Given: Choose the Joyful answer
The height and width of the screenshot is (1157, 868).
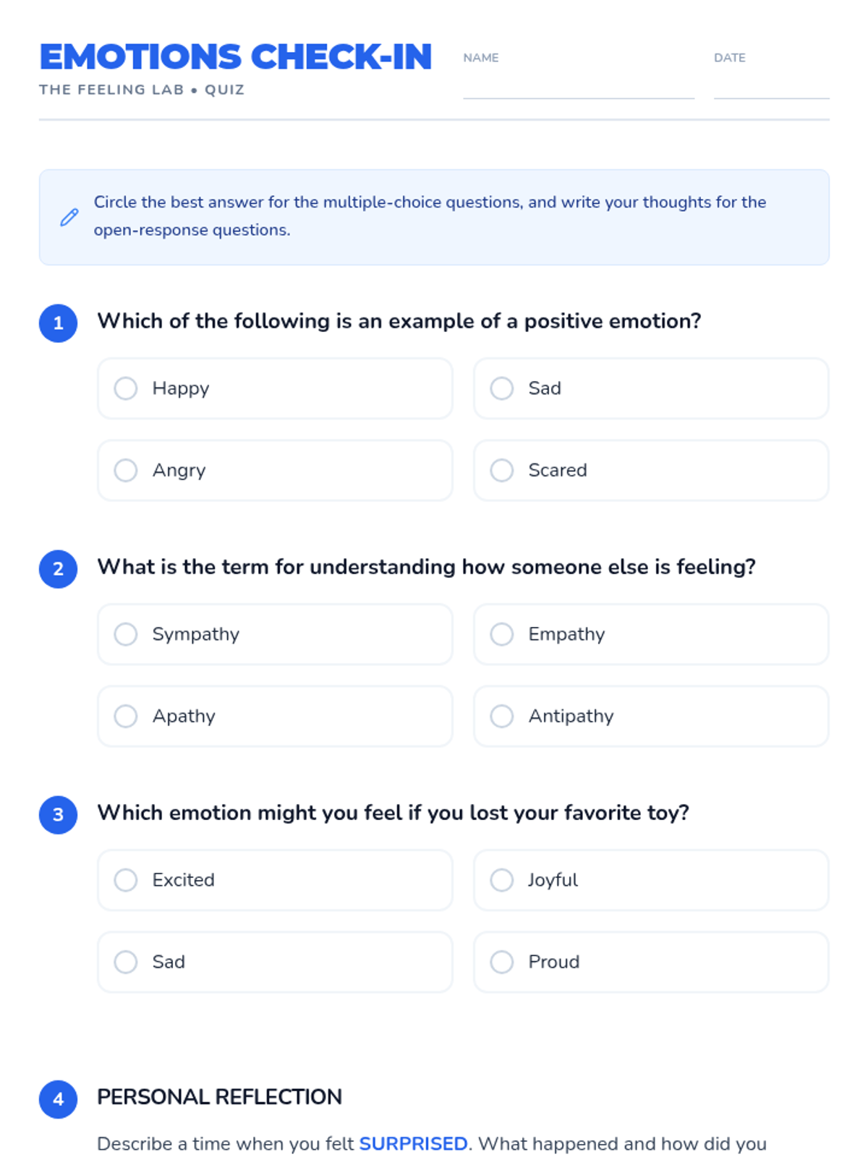Looking at the screenshot, I should (502, 880).
